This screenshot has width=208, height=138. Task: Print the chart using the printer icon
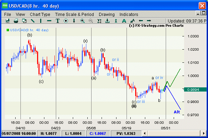pos(16,21)
